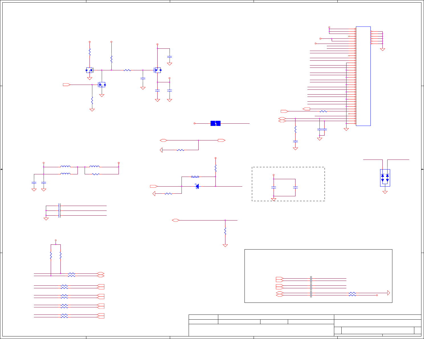Select the pull-down resistor above the center-bottom ground
The image size is (424, 339).
(225, 231)
